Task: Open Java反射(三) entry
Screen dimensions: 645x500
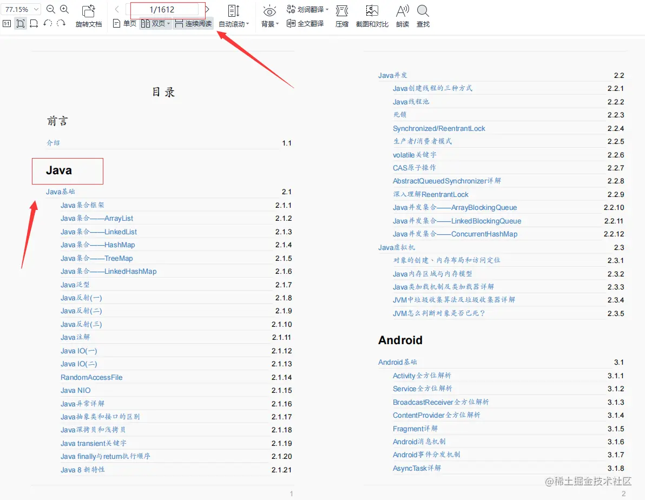Action: 81,324
